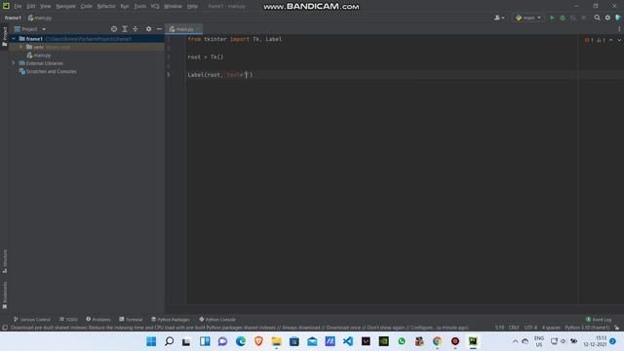This screenshot has height=351, width=624.
Task: Expand all items in Project panel
Action: click(125, 29)
